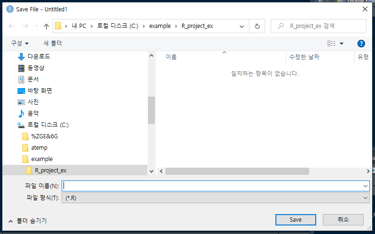Select 'example' in address breadcrumb
Viewport: 375px width, 234px height.
[x=160, y=26]
